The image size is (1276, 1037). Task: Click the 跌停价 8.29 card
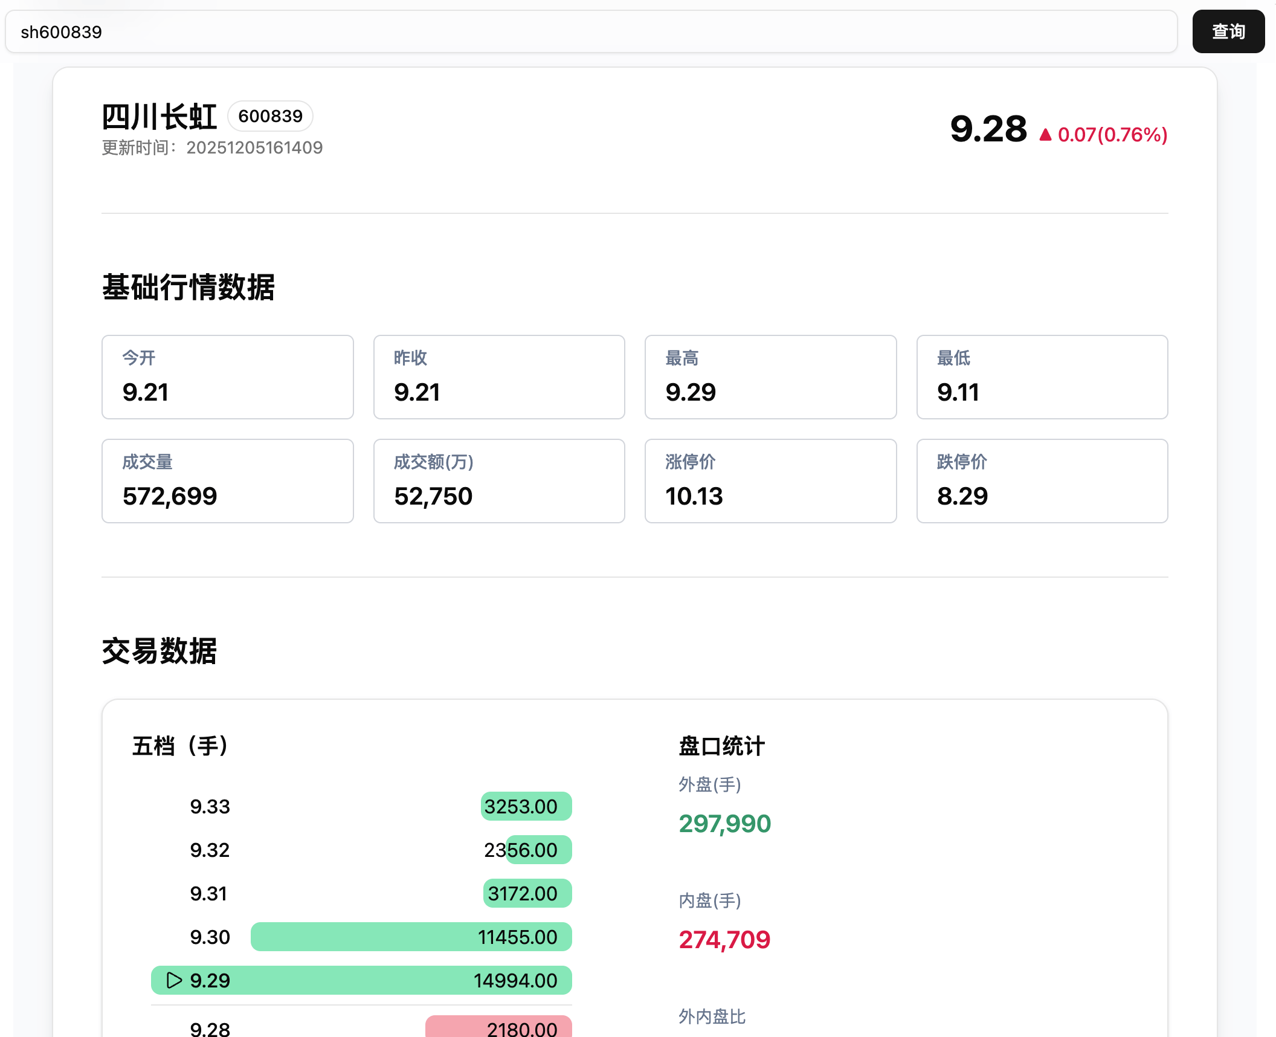pyautogui.click(x=1042, y=481)
